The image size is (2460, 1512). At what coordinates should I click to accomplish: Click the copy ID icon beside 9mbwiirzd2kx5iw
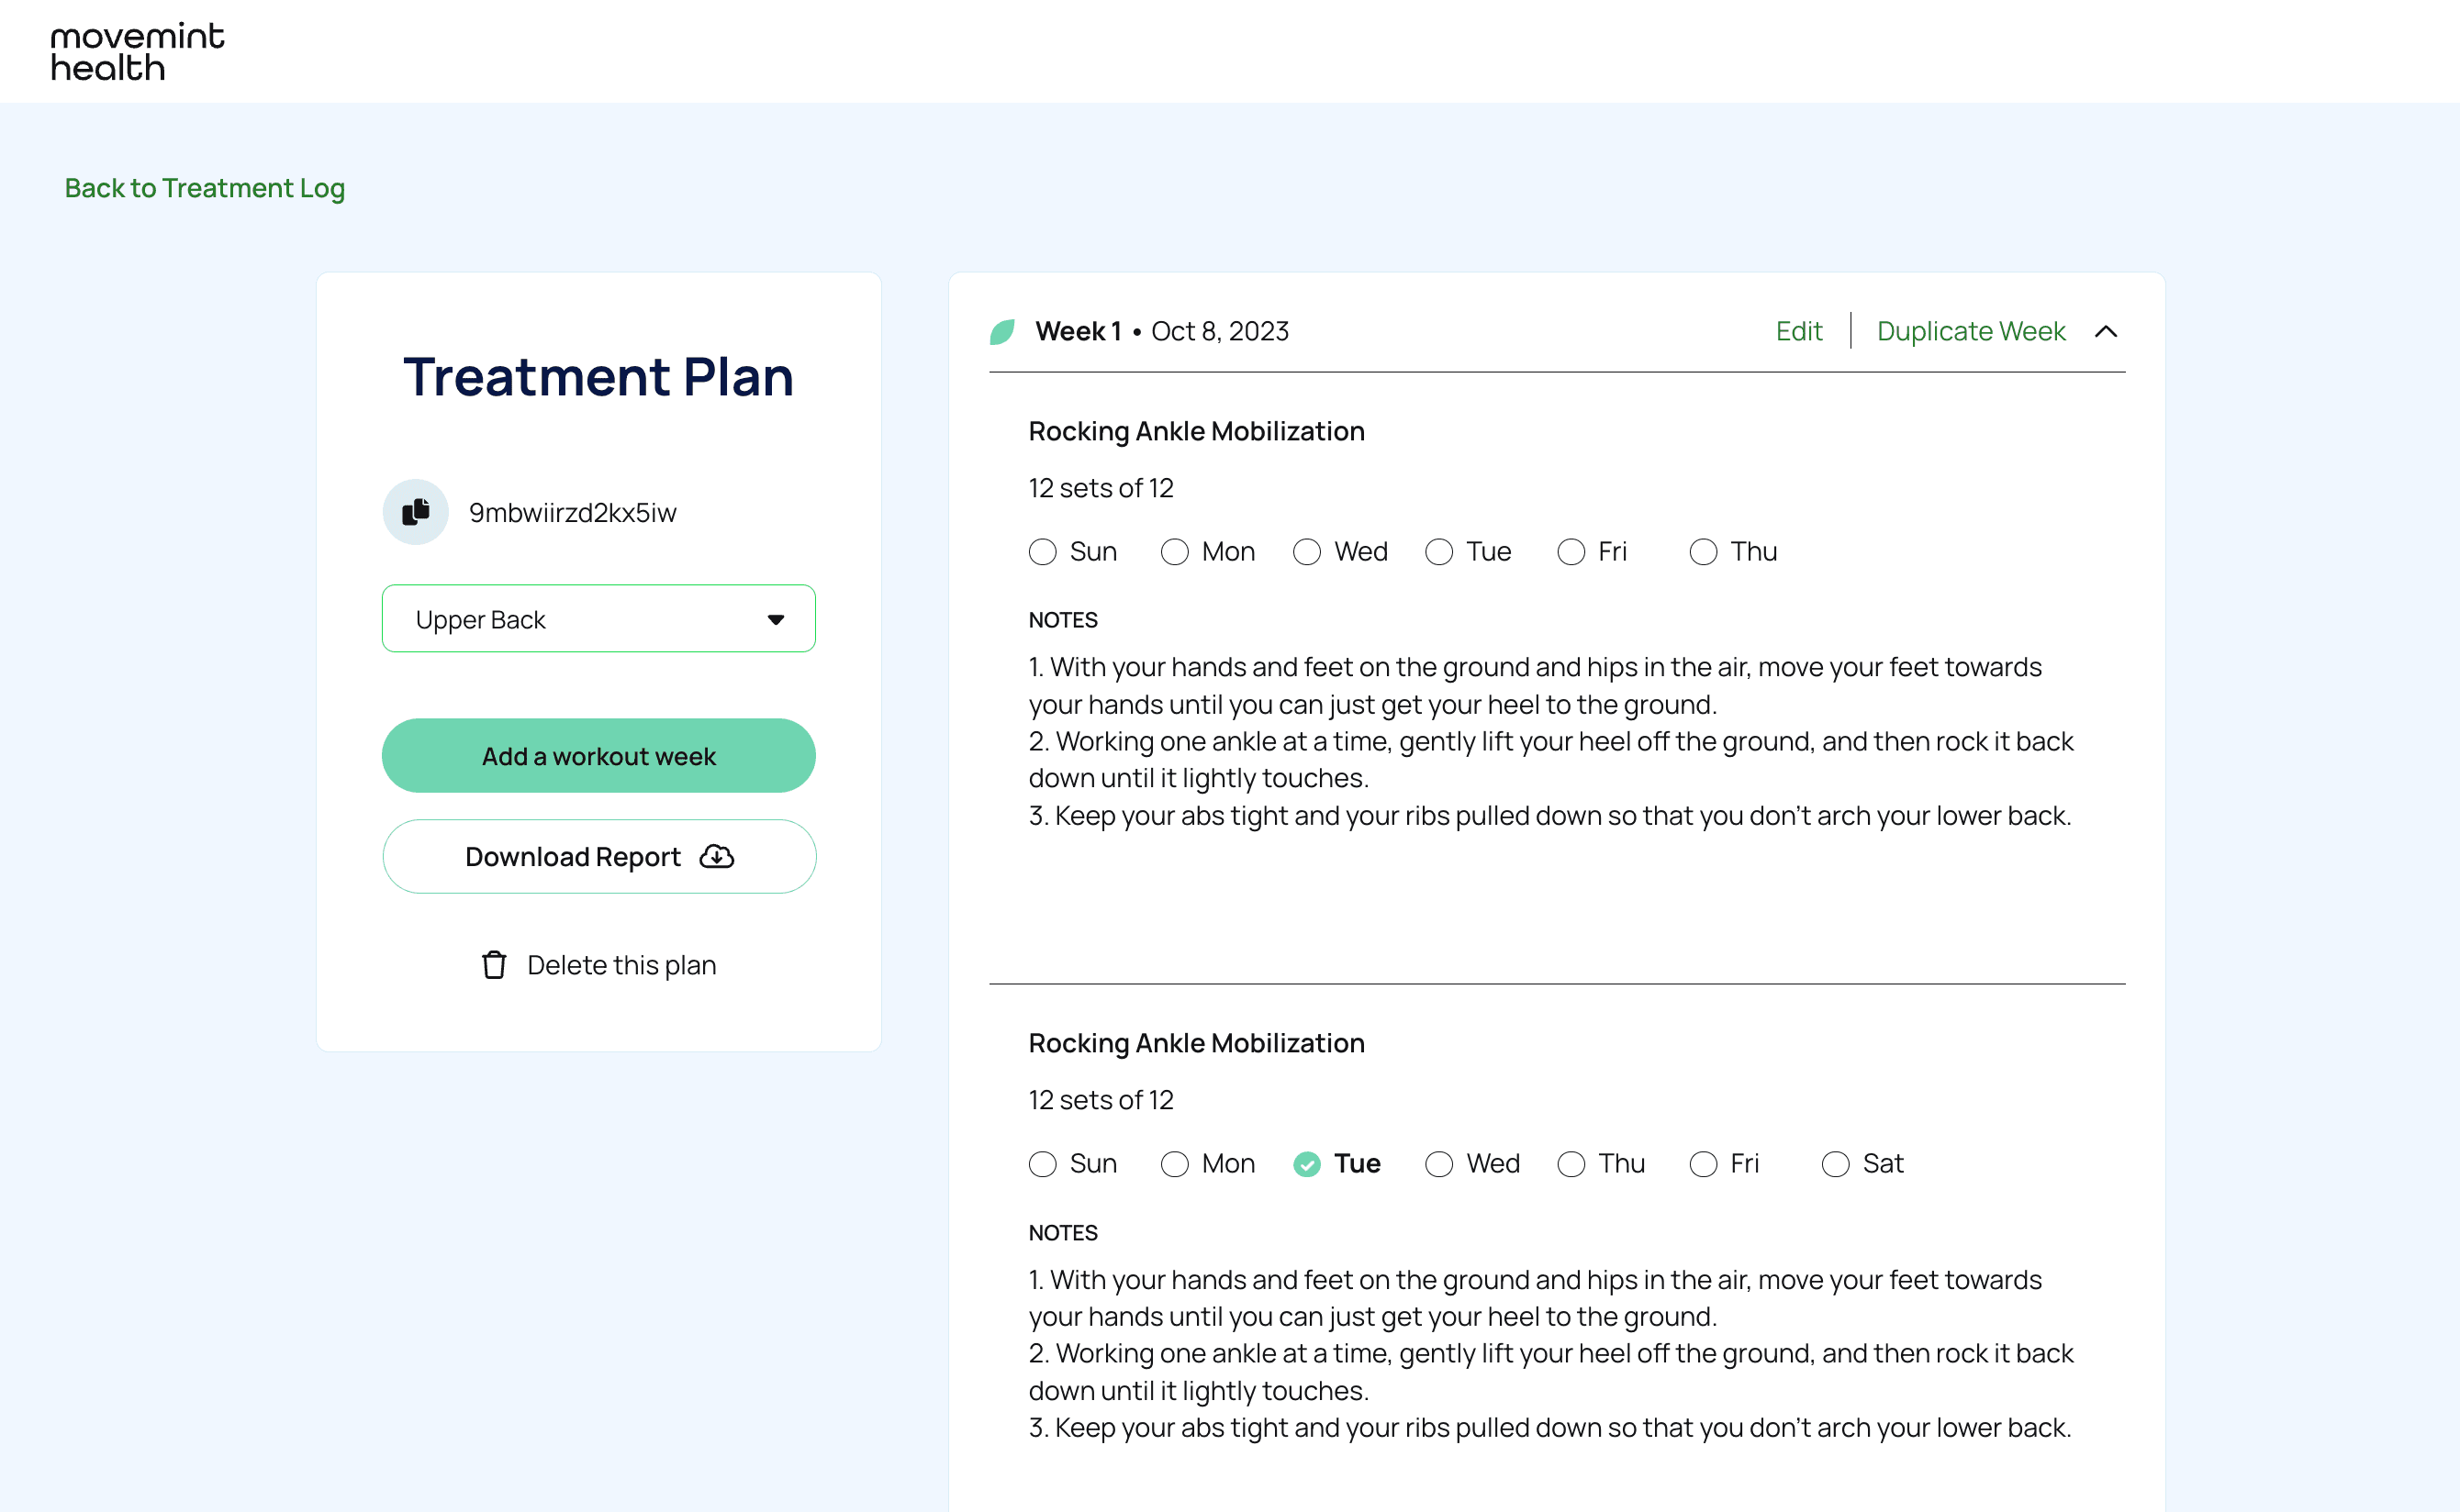pyautogui.click(x=415, y=512)
